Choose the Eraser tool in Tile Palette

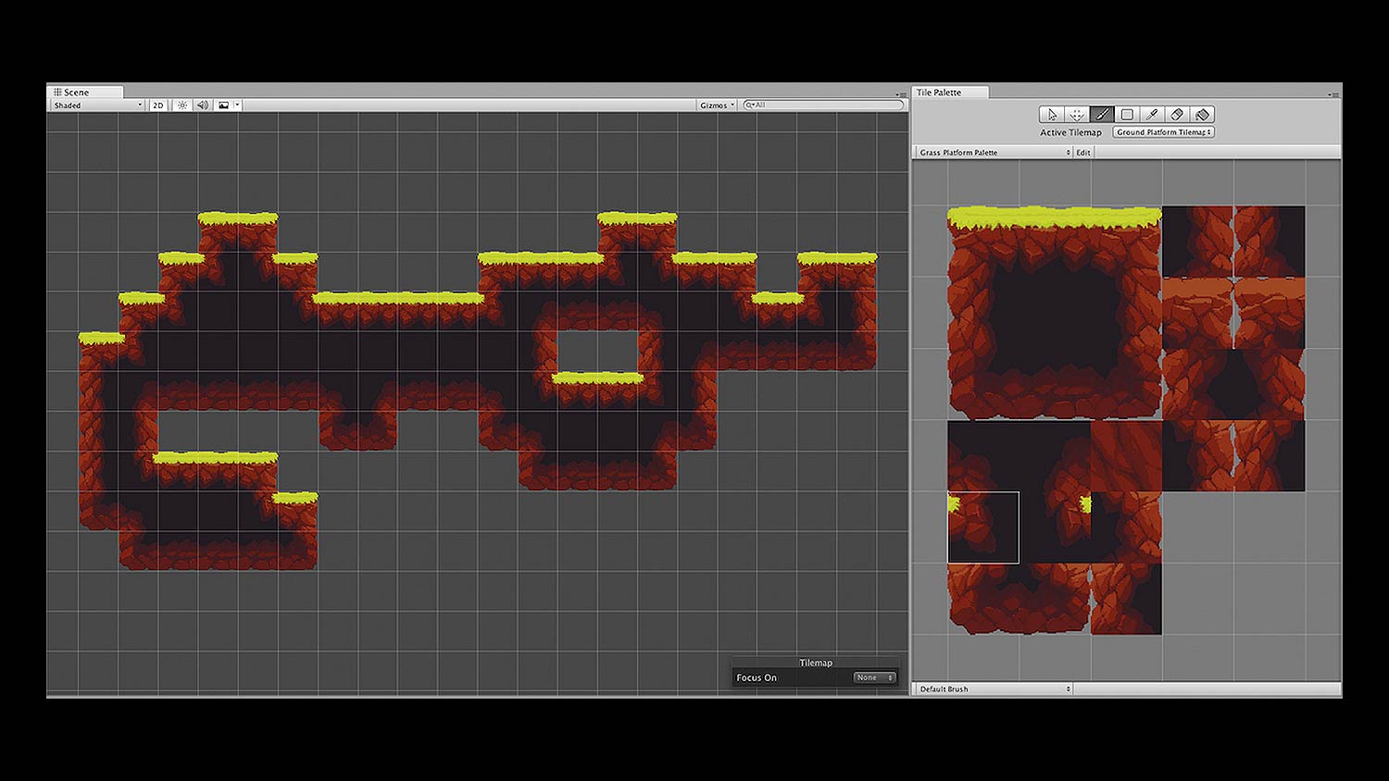(1177, 114)
